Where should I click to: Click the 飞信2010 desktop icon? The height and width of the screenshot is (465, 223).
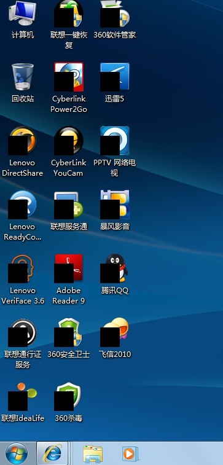click(115, 332)
